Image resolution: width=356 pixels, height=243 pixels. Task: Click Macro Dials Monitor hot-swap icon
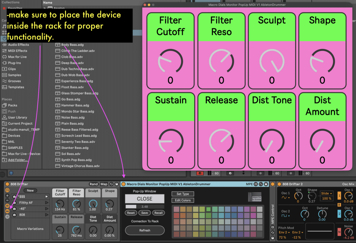[261, 184]
